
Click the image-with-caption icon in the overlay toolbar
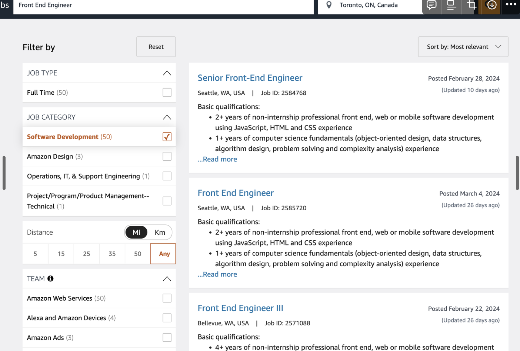451,5
